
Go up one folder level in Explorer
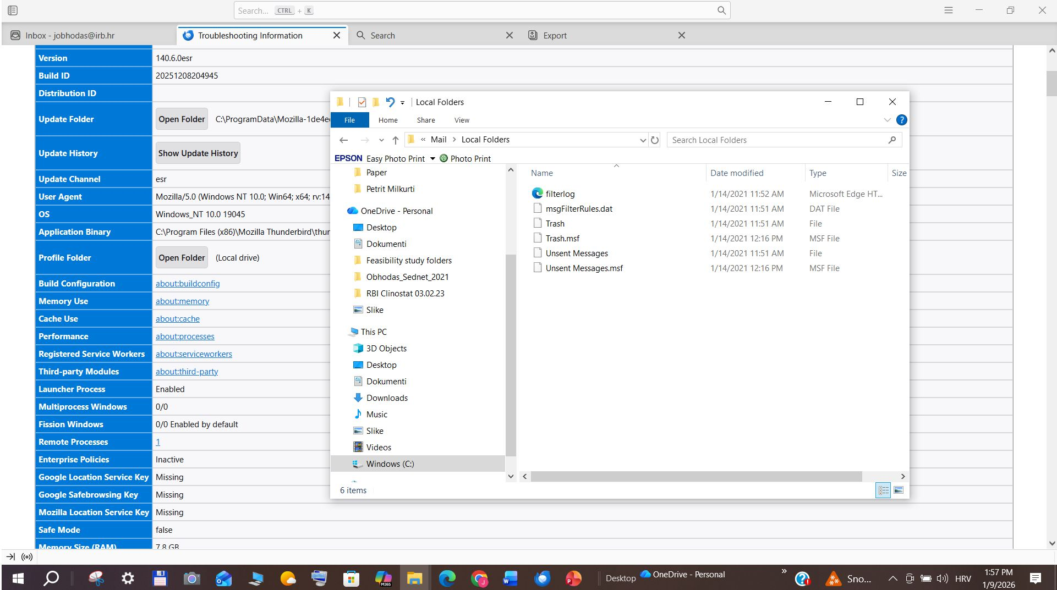click(x=395, y=140)
